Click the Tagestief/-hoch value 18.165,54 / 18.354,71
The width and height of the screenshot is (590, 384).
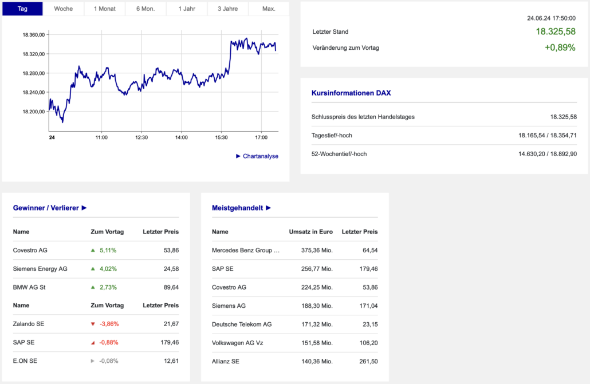click(548, 136)
